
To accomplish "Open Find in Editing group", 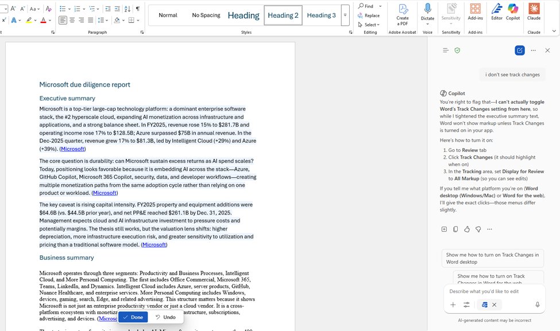I will click(x=366, y=6).
